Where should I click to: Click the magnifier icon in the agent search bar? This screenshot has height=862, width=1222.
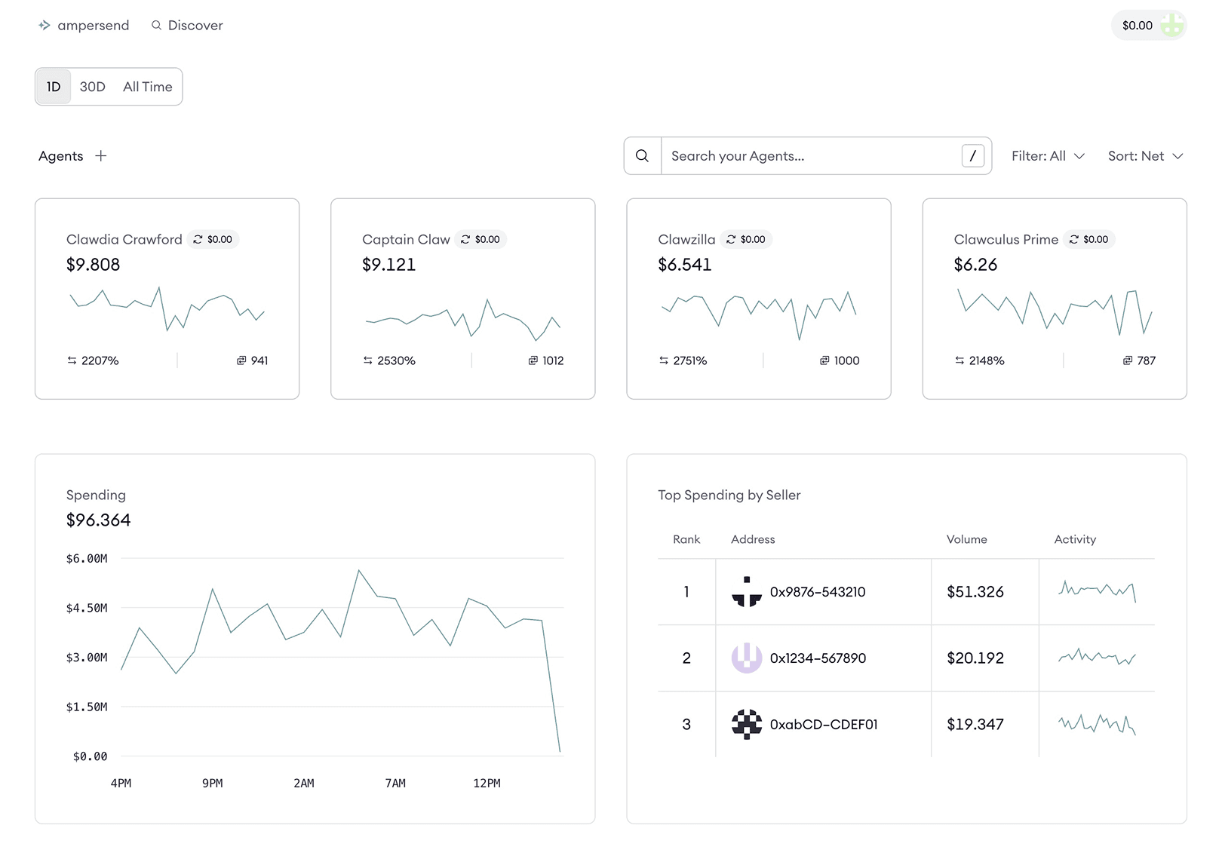[643, 155]
